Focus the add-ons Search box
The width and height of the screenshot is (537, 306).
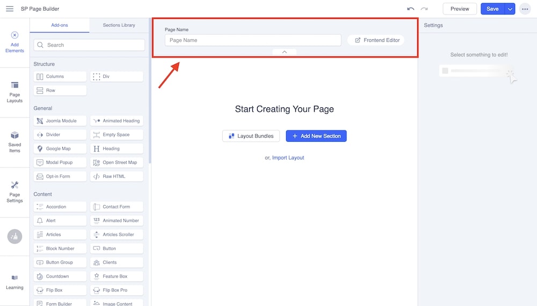(x=89, y=45)
